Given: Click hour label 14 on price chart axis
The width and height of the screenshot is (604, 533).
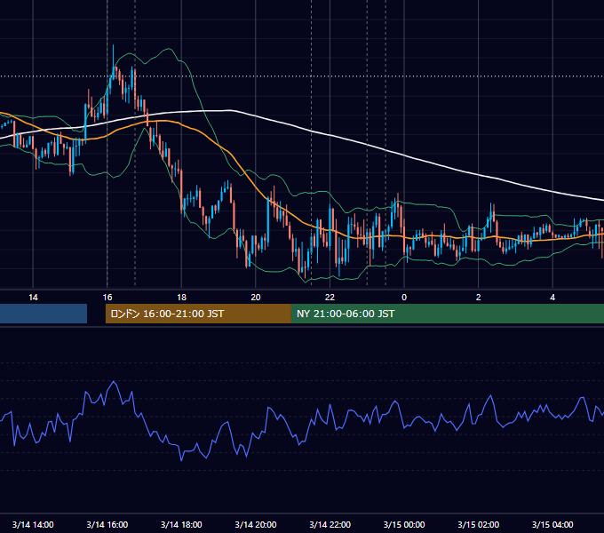Looking at the screenshot, I should pos(33,298).
